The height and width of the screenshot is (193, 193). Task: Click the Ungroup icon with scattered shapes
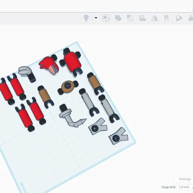tap(130, 18)
